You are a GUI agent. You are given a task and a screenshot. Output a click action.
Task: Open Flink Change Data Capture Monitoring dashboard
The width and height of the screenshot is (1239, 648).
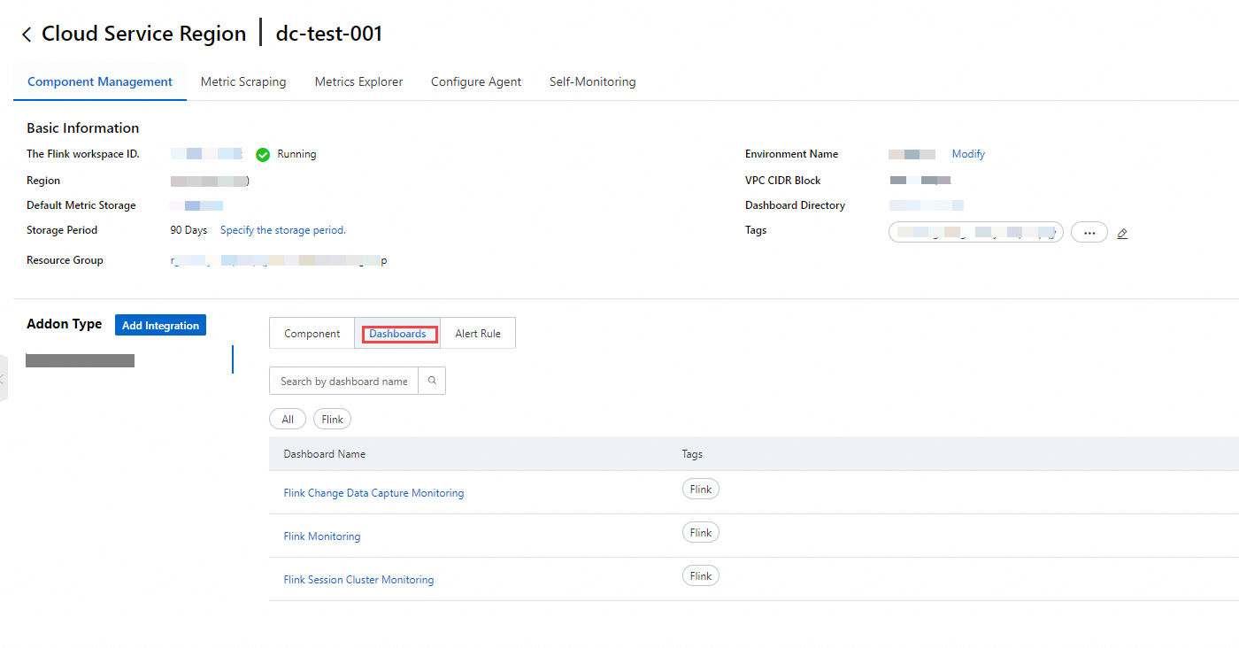(373, 493)
